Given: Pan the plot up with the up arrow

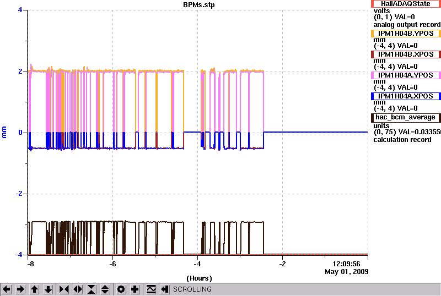Looking at the screenshot, I should (x=34, y=289).
